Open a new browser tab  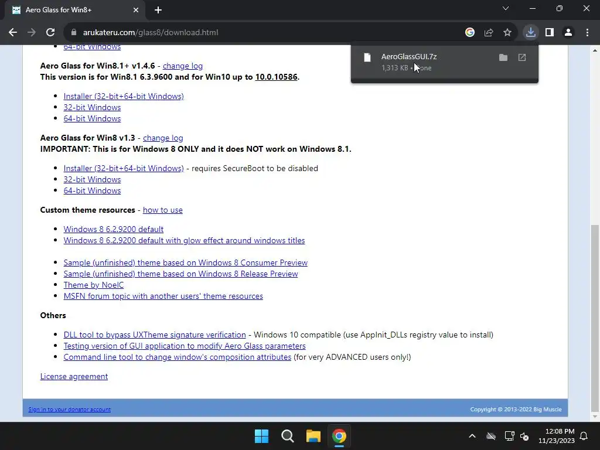click(158, 10)
